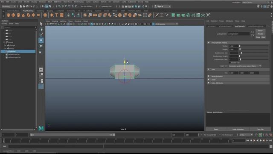Toggle object mode selection button in status line
Screen dimensions: 273x154
46,6
